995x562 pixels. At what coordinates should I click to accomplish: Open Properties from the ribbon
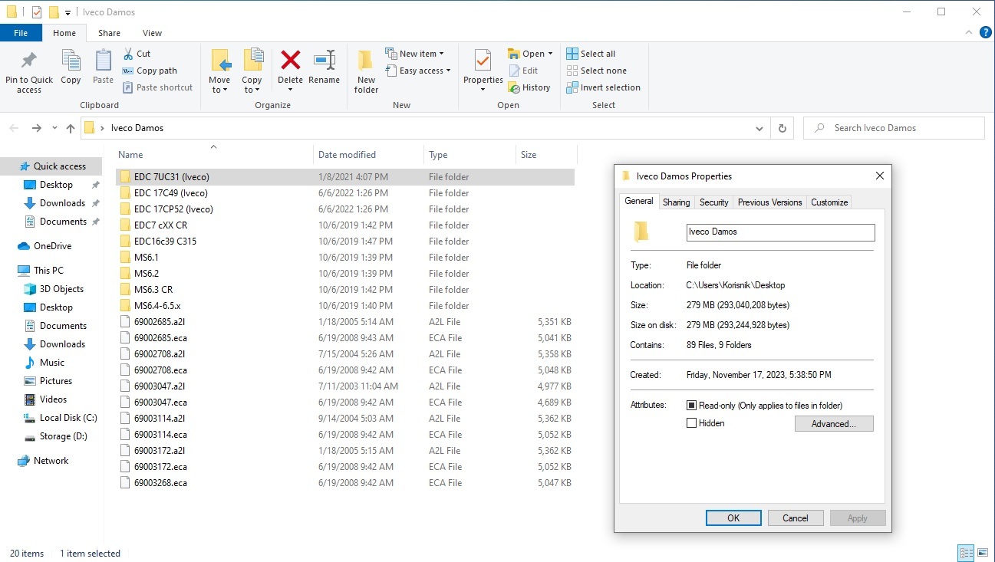(x=483, y=71)
